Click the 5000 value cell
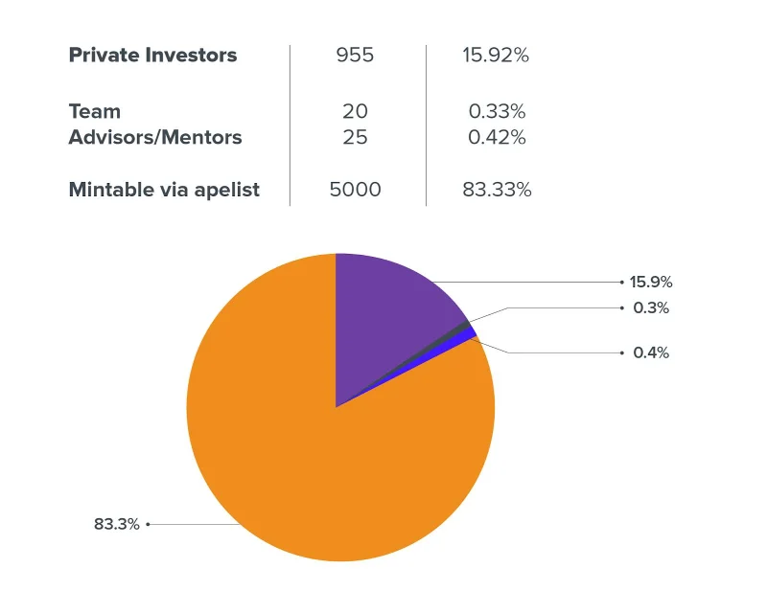767x614 pixels. pos(355,190)
